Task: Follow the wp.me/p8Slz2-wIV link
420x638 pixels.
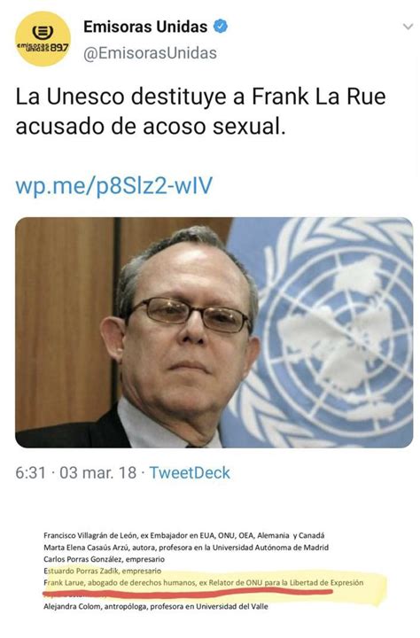Action: 114,185
